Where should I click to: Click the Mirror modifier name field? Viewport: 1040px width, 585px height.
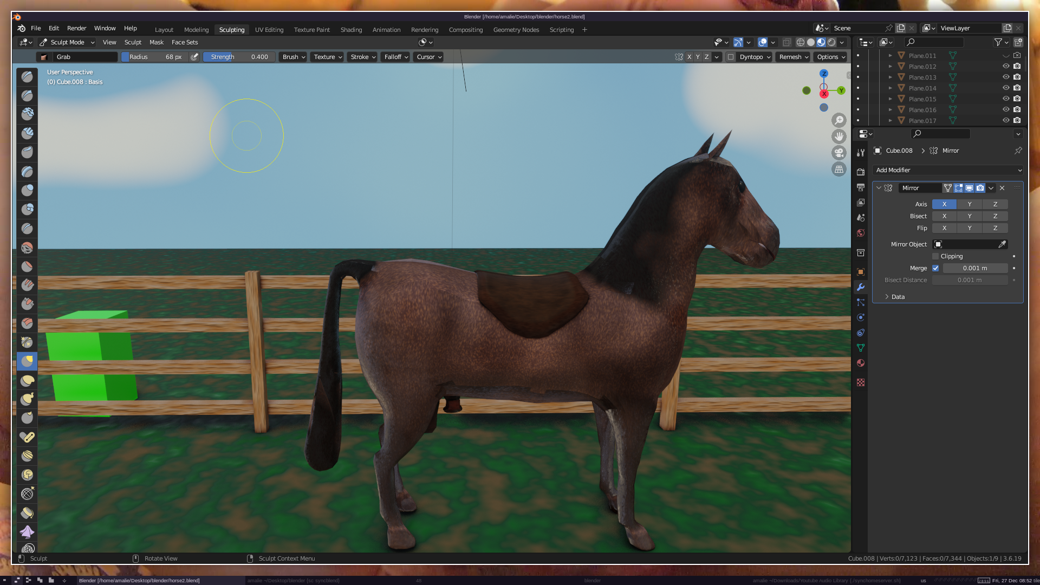pos(919,188)
